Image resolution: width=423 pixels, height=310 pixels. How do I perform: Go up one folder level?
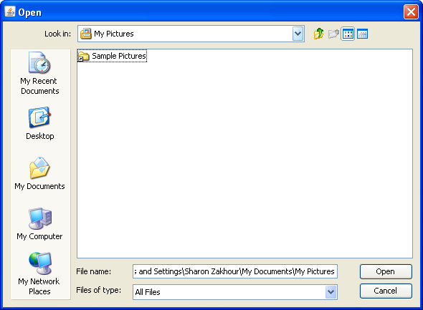(318, 34)
